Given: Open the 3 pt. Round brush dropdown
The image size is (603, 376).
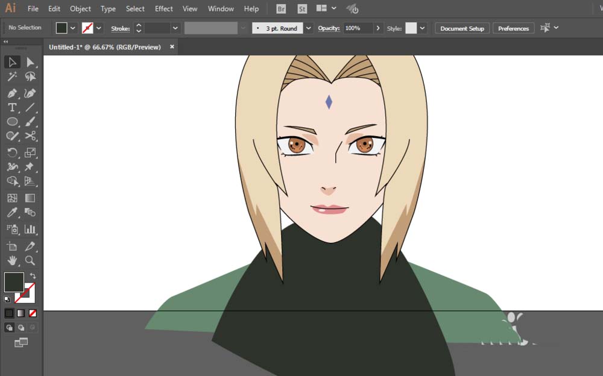Looking at the screenshot, I should (308, 28).
